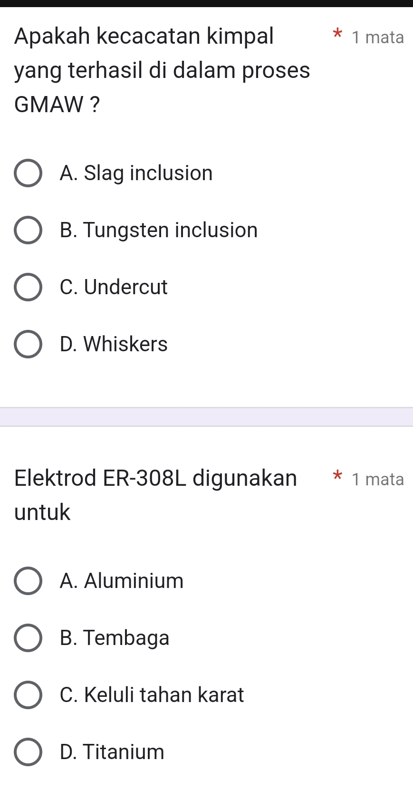413x809 pixels.
Task: Tap the "C. Undercut" answer label
Action: [x=114, y=287]
